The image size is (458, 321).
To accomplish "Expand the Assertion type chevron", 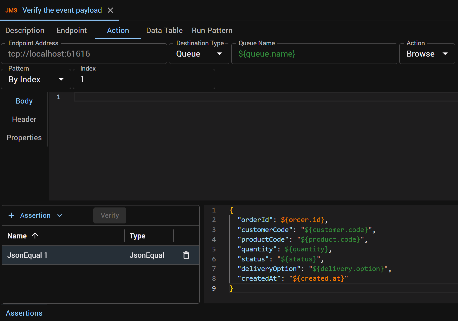I will tap(60, 215).
